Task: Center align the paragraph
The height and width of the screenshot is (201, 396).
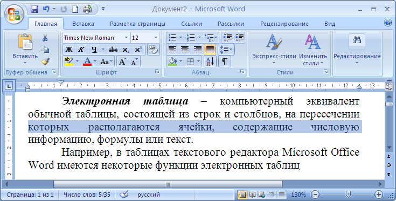Action: 185,49
